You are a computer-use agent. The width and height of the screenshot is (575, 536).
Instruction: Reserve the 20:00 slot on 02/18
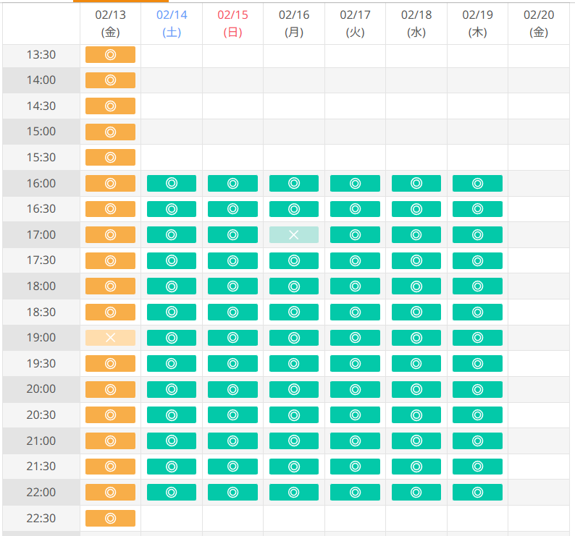tap(416, 389)
